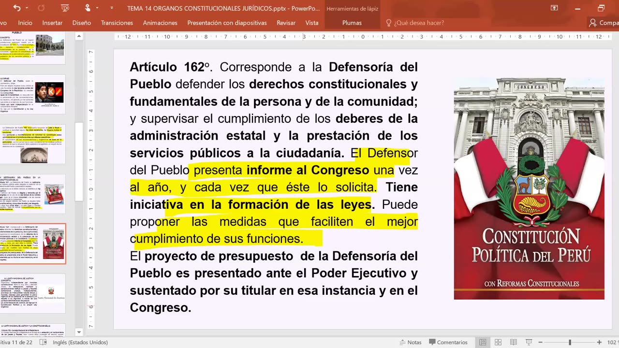619x348 pixels.
Task: Select thumbnail with small constitution book image
Action: tap(32, 194)
